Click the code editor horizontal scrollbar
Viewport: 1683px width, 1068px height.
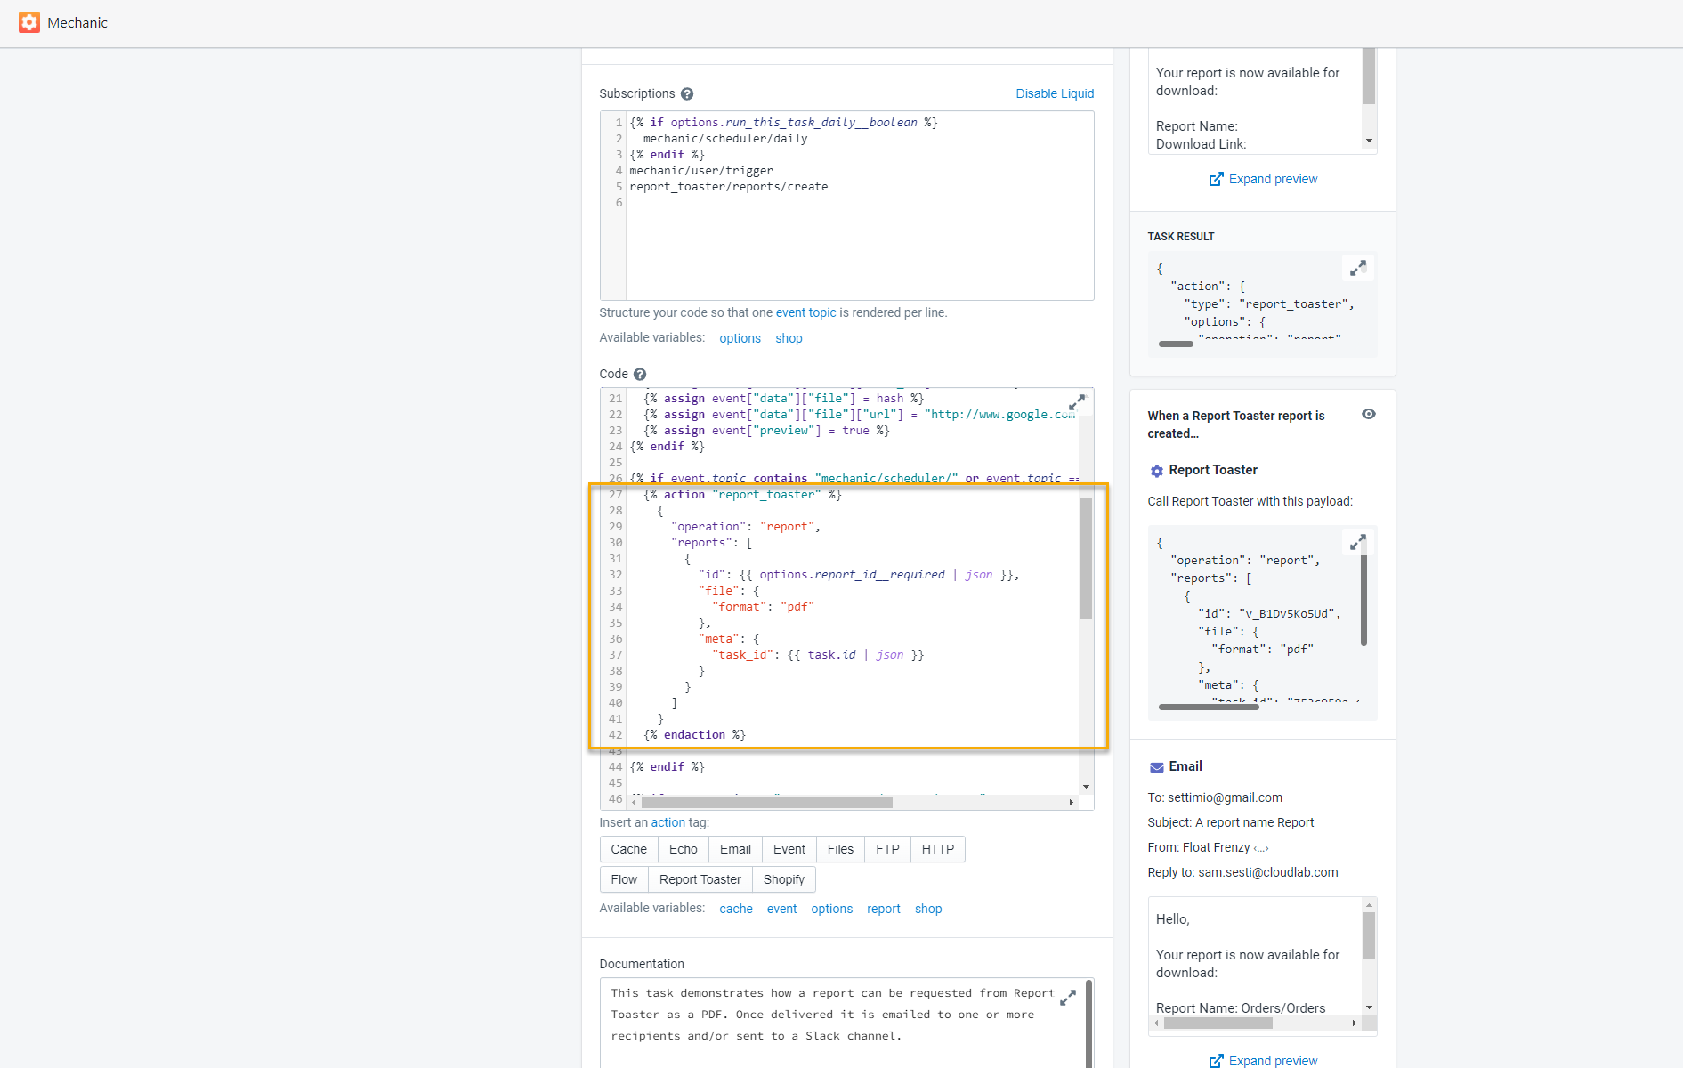point(765,802)
